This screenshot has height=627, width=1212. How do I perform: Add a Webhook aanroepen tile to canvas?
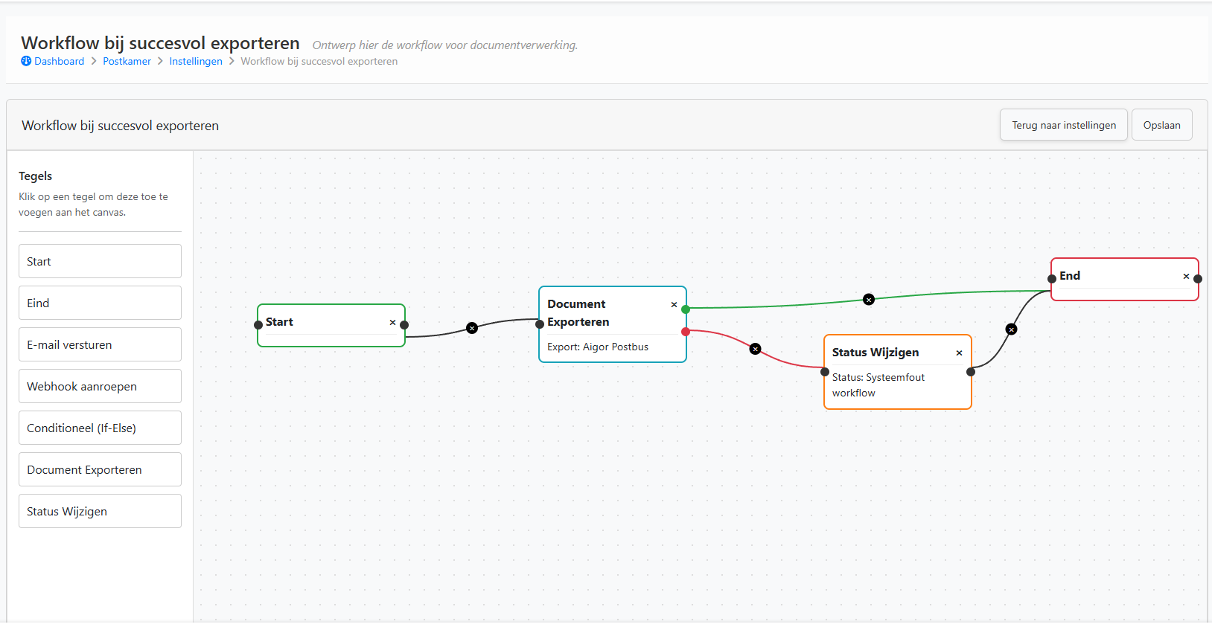click(x=100, y=386)
